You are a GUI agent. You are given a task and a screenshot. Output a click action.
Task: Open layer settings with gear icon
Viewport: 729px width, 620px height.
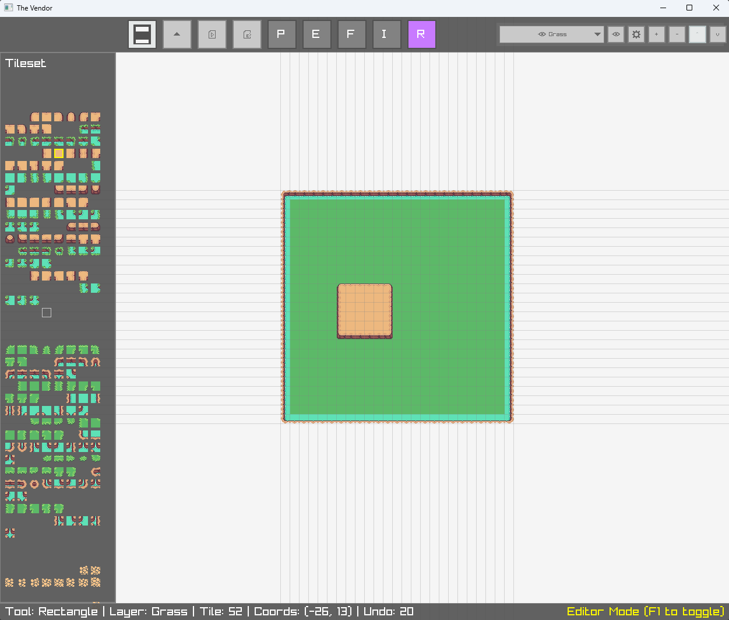pyautogui.click(x=636, y=34)
